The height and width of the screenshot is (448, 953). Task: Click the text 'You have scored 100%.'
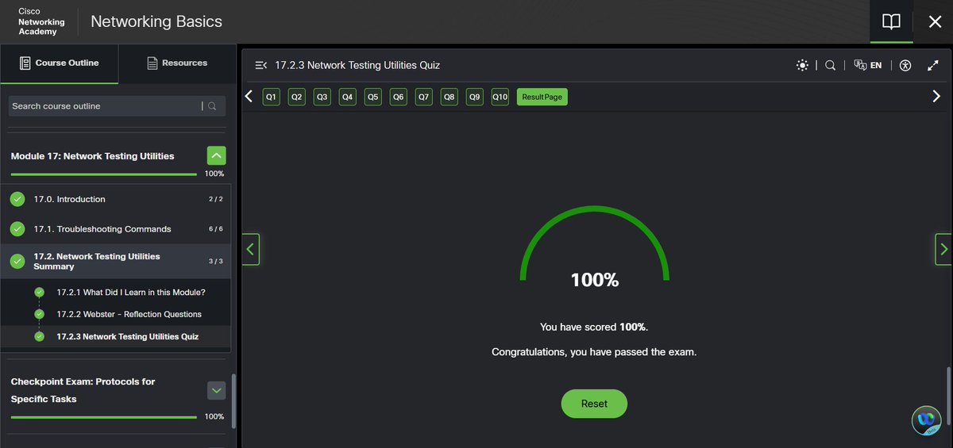tap(594, 327)
